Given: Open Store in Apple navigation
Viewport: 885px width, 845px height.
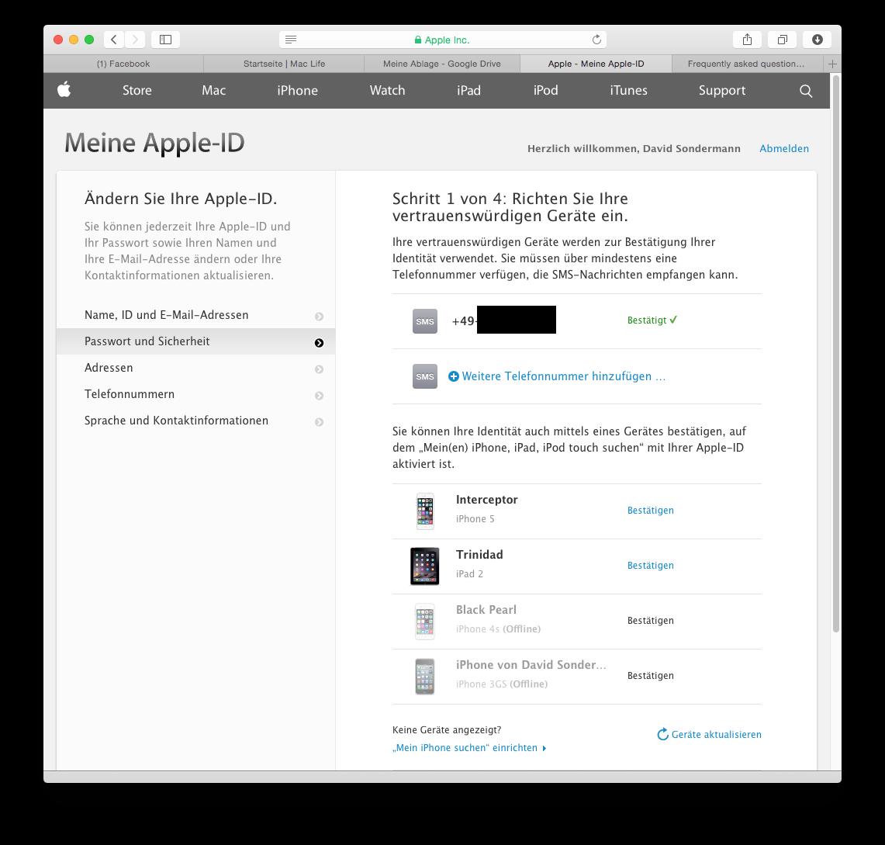Looking at the screenshot, I should tap(137, 90).
